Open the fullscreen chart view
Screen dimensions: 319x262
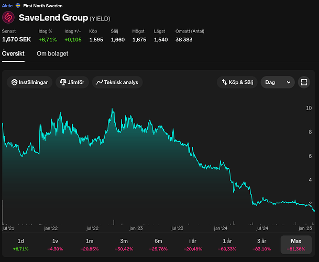[x=304, y=82]
